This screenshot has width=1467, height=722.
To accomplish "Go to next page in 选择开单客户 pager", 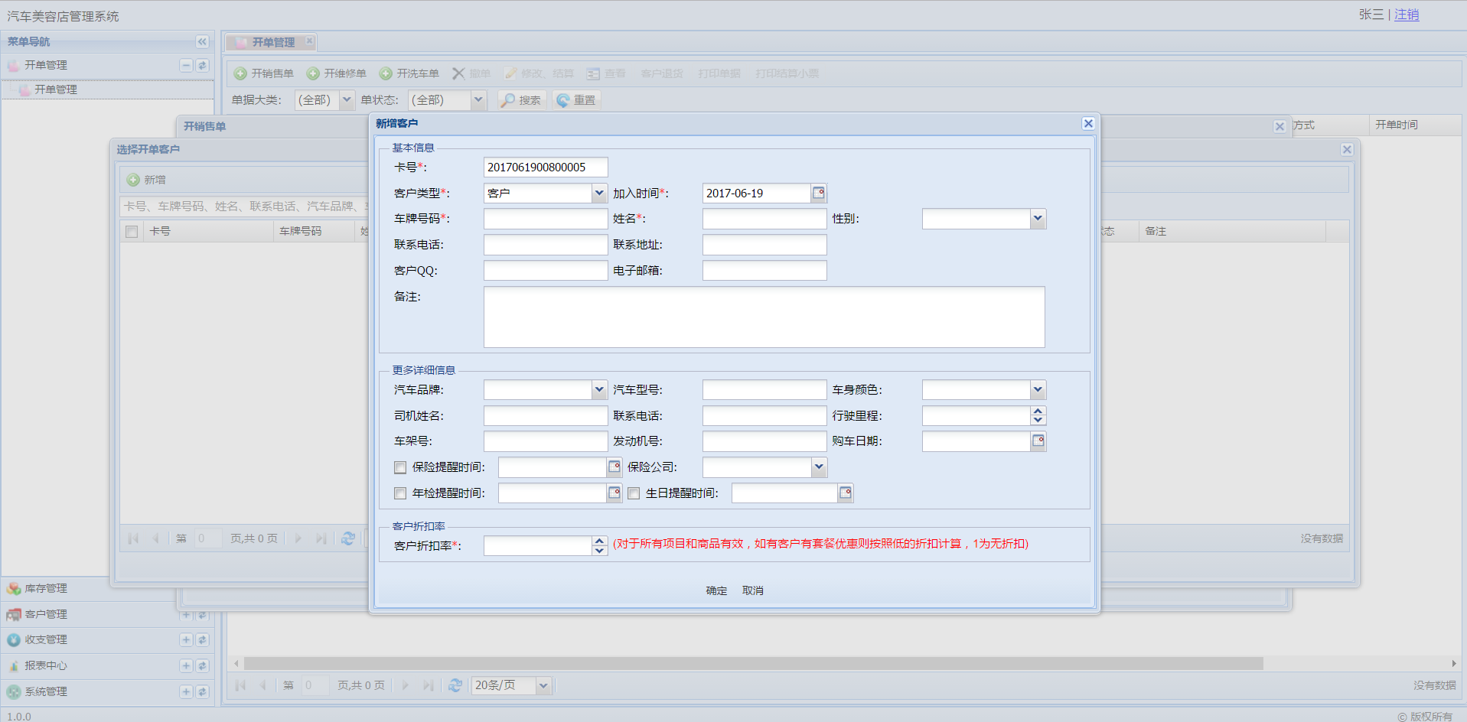I will [298, 538].
